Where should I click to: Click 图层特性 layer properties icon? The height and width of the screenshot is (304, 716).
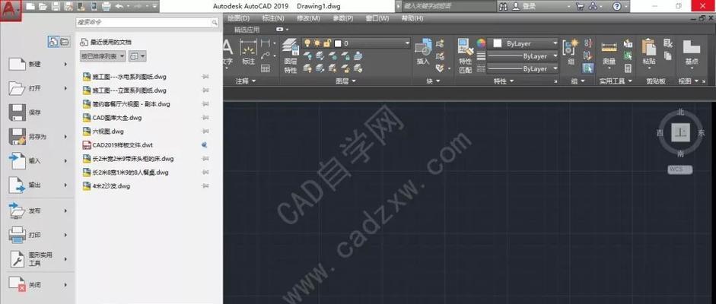(291, 55)
